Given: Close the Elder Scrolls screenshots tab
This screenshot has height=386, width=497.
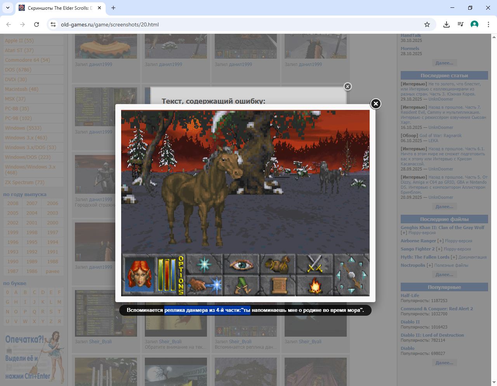Looking at the screenshot, I should pos(99,8).
